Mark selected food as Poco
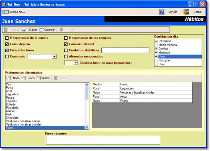 (31, 78)
